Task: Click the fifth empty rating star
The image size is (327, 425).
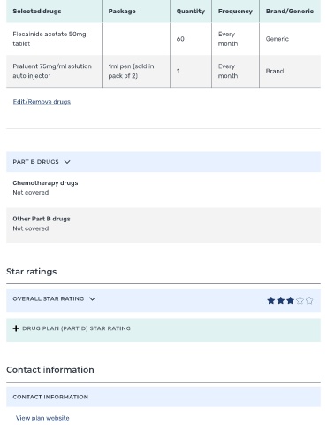Action: point(309,300)
